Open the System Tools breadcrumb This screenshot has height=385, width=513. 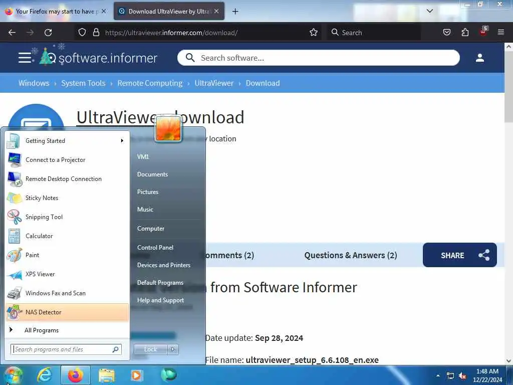(83, 83)
